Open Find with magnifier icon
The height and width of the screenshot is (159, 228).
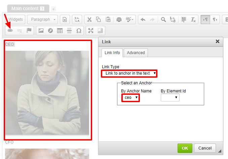click(163, 19)
